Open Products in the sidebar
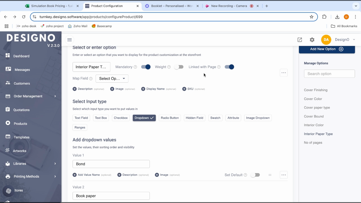This screenshot has width=361, height=203. tap(20, 123)
